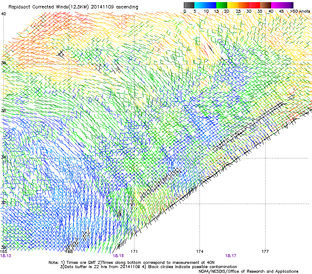The height and width of the screenshot is (274, 312).
Task: Click the gray 0-5 knots legend segment
Action: [x=189, y=5]
